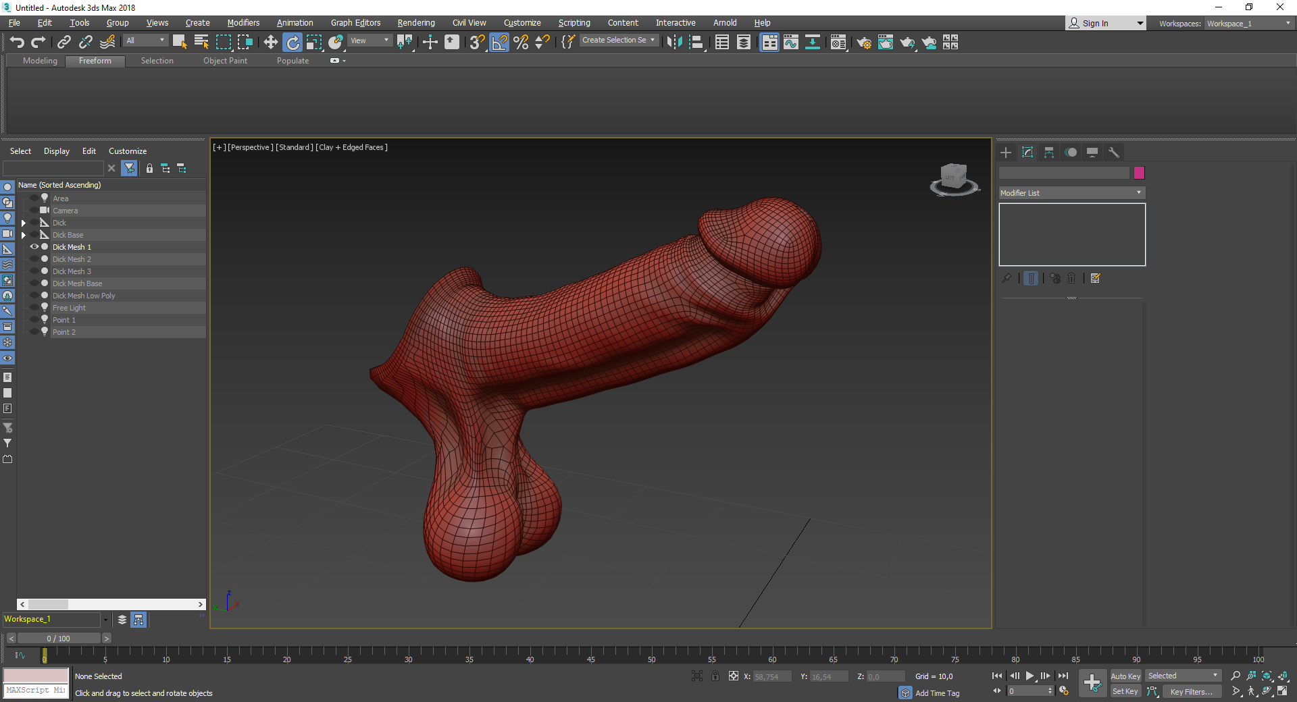The height and width of the screenshot is (702, 1297).
Task: Click the Set Key button
Action: tap(1125, 691)
